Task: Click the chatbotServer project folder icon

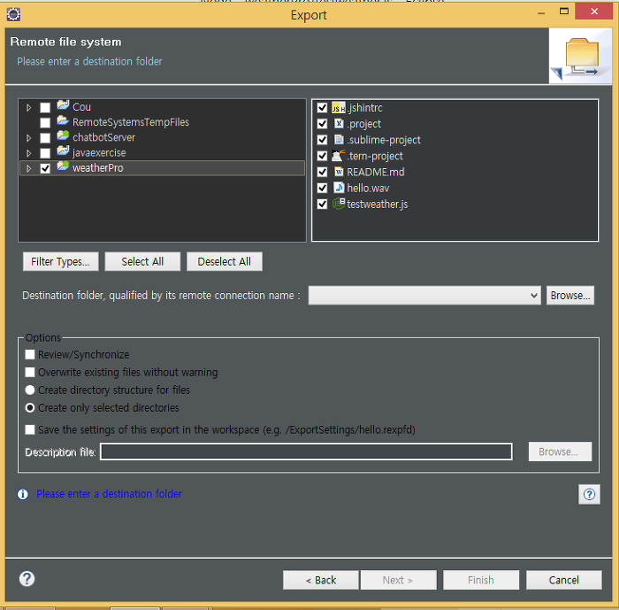Action: pyautogui.click(x=63, y=136)
